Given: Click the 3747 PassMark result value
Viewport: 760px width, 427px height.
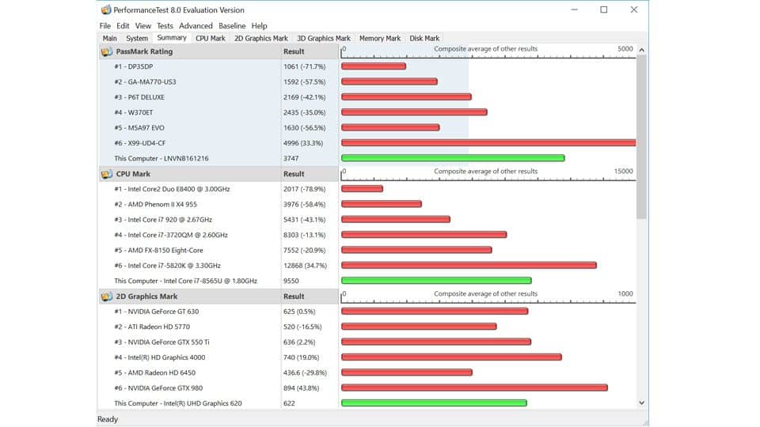Looking at the screenshot, I should pyautogui.click(x=291, y=158).
